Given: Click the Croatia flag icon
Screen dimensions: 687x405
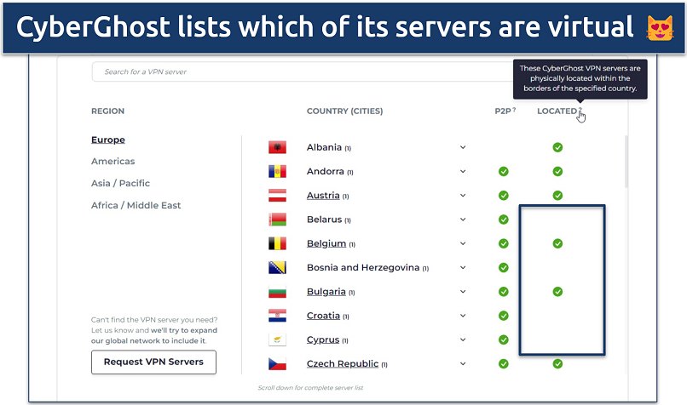Looking at the screenshot, I should coord(276,316).
